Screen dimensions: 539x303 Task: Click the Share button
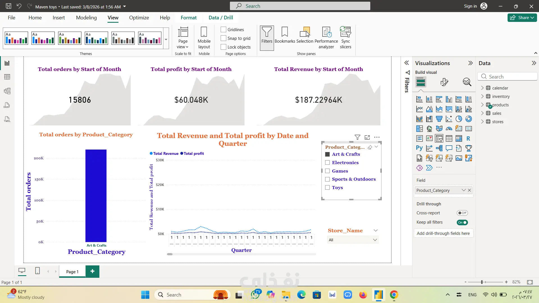(x=522, y=17)
